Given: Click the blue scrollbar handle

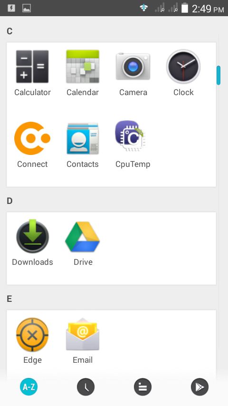Looking at the screenshot, I should pyautogui.click(x=218, y=75).
